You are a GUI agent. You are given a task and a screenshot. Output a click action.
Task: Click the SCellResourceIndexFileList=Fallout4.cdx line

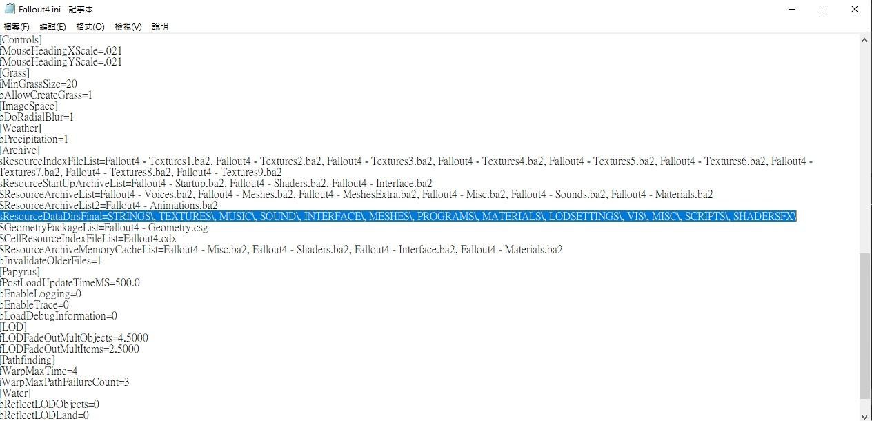click(88, 239)
